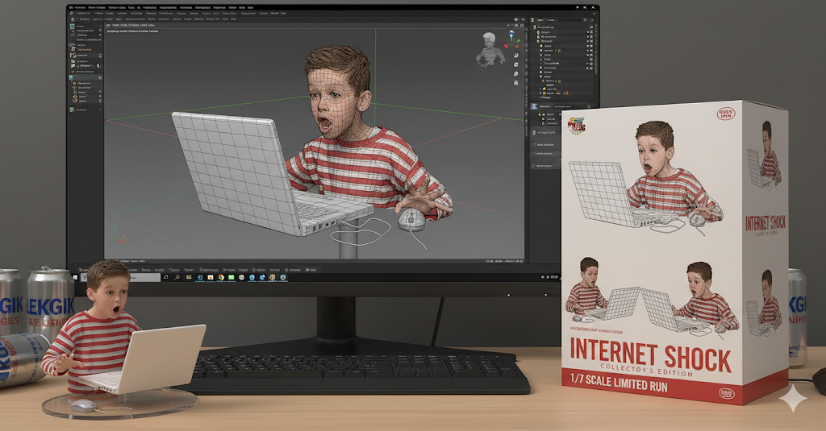Open File Explorer from the taskbar
This screenshot has height=431, width=826.
211,277
